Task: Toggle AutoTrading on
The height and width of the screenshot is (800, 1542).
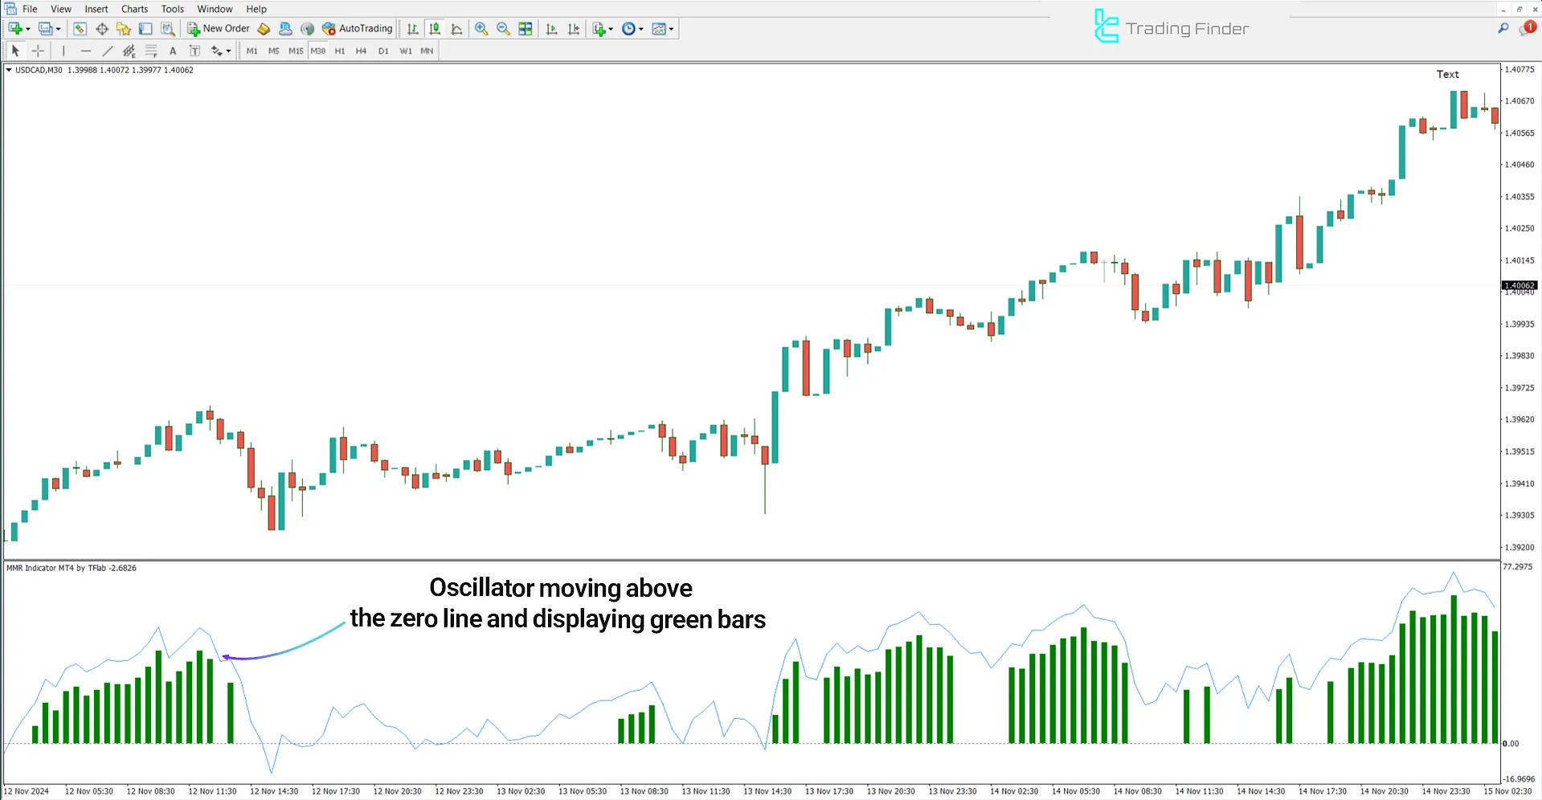Action: [357, 29]
